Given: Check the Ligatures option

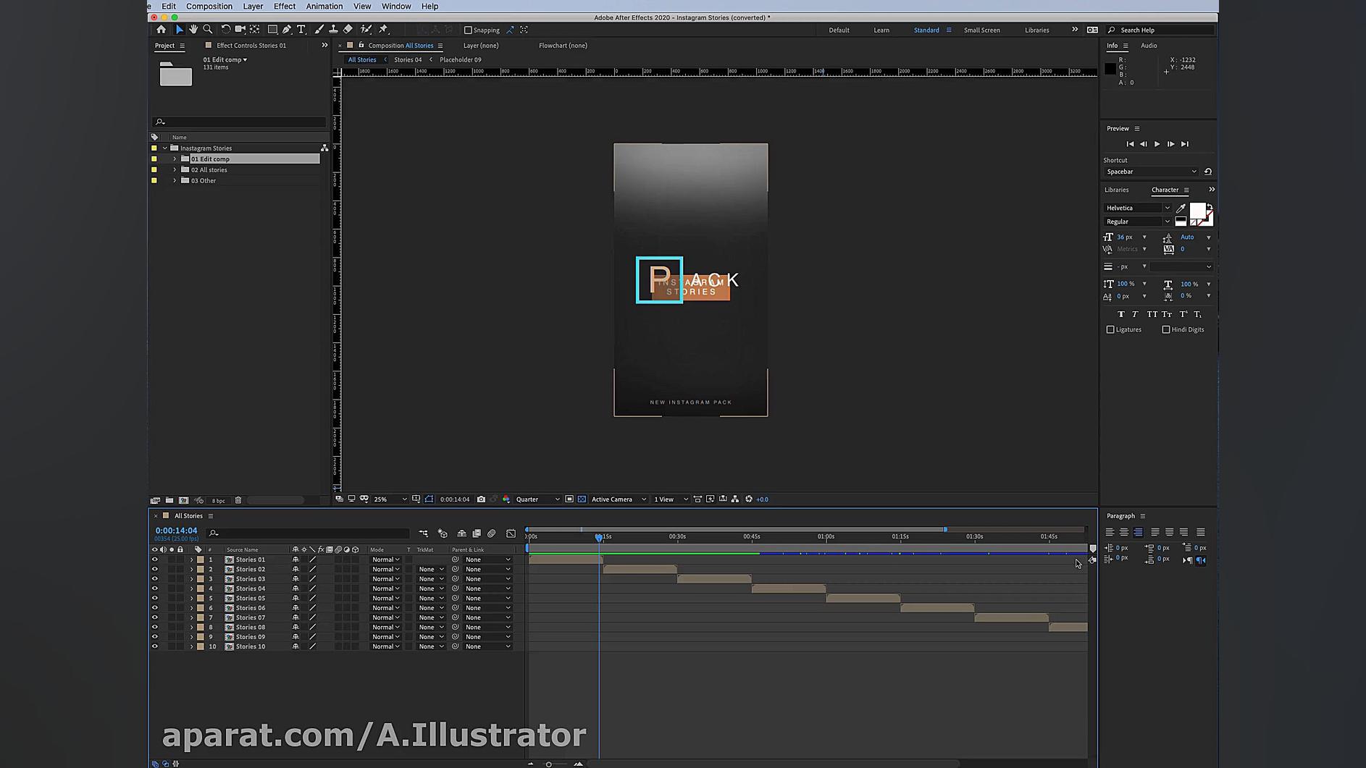Looking at the screenshot, I should tap(1110, 330).
